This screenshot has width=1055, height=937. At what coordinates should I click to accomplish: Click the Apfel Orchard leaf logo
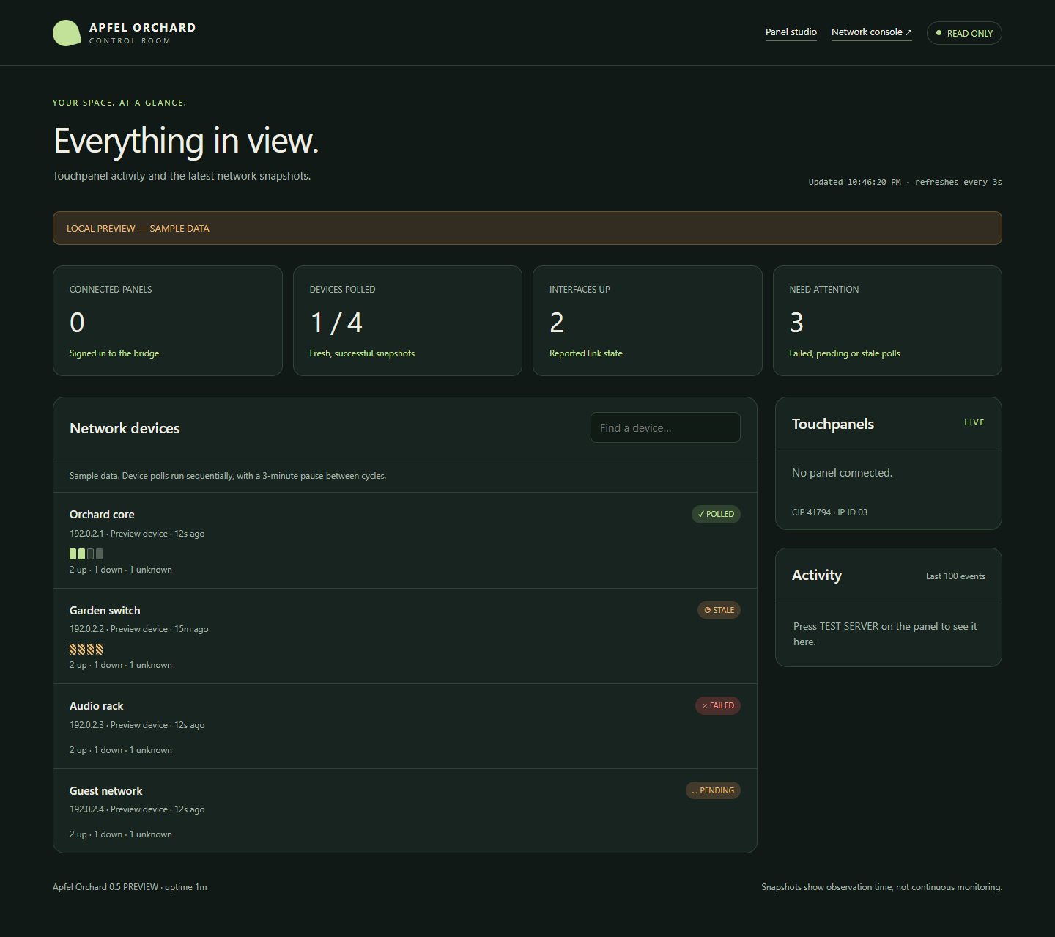point(67,33)
